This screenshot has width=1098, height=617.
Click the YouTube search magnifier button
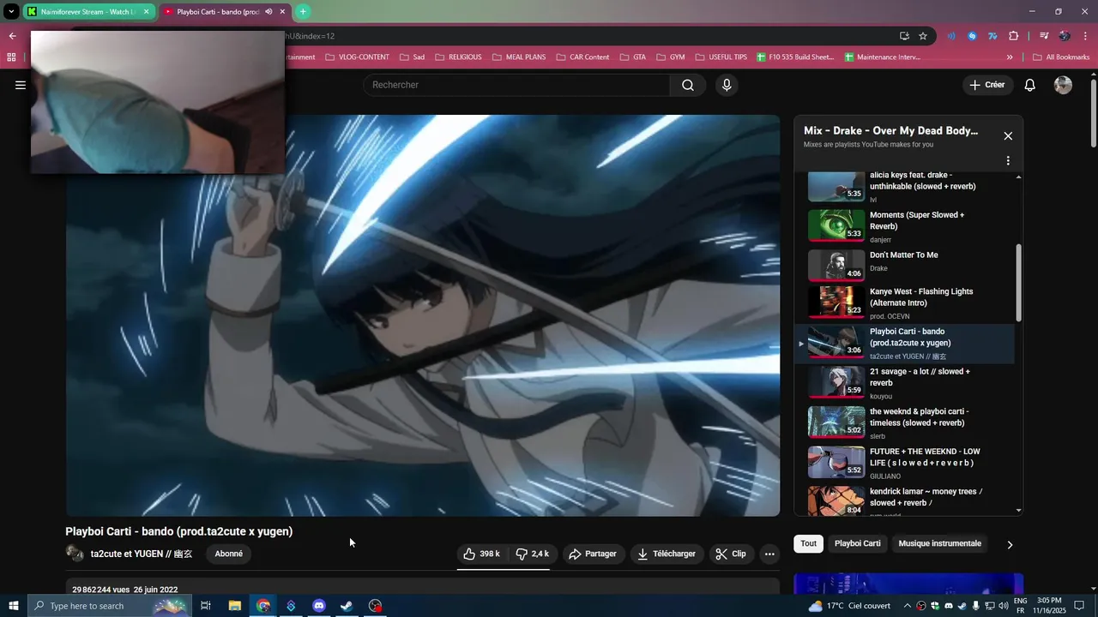click(688, 85)
